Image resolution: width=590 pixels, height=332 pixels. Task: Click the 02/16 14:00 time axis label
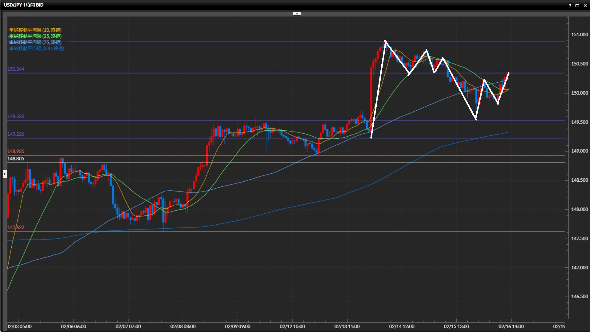tap(511, 326)
